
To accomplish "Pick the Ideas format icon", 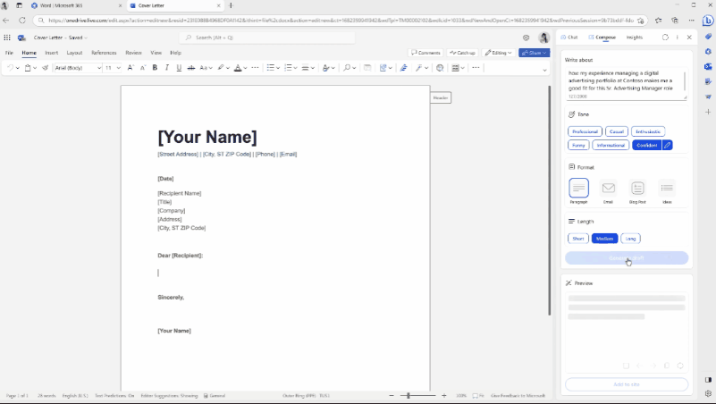I will 666,189.
